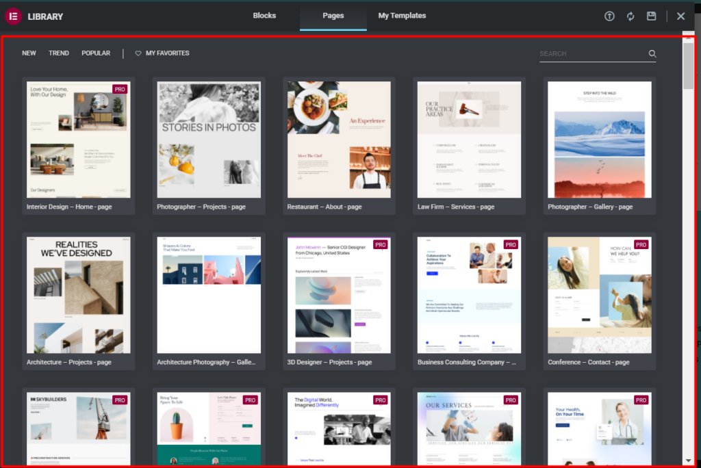Click the scrollbar down arrow
Viewport: 701px width, 468px height.
pyautogui.click(x=689, y=460)
